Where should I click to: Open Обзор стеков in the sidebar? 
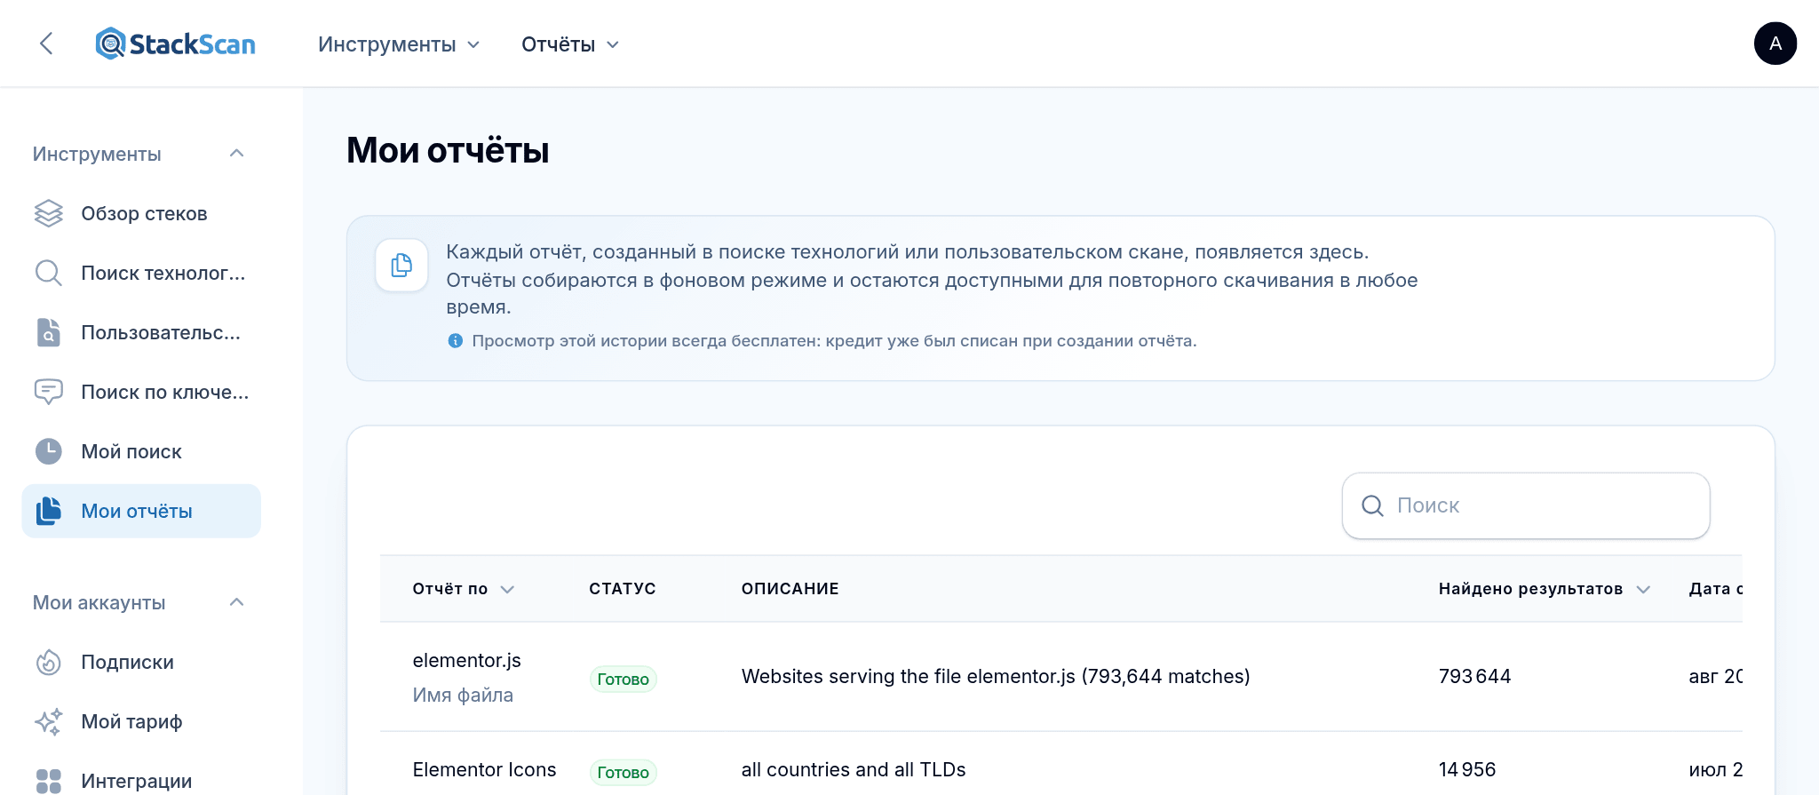[141, 213]
